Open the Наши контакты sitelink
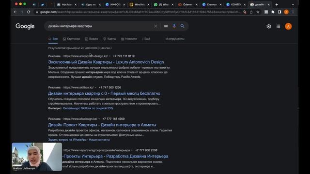 tap(99, 140)
